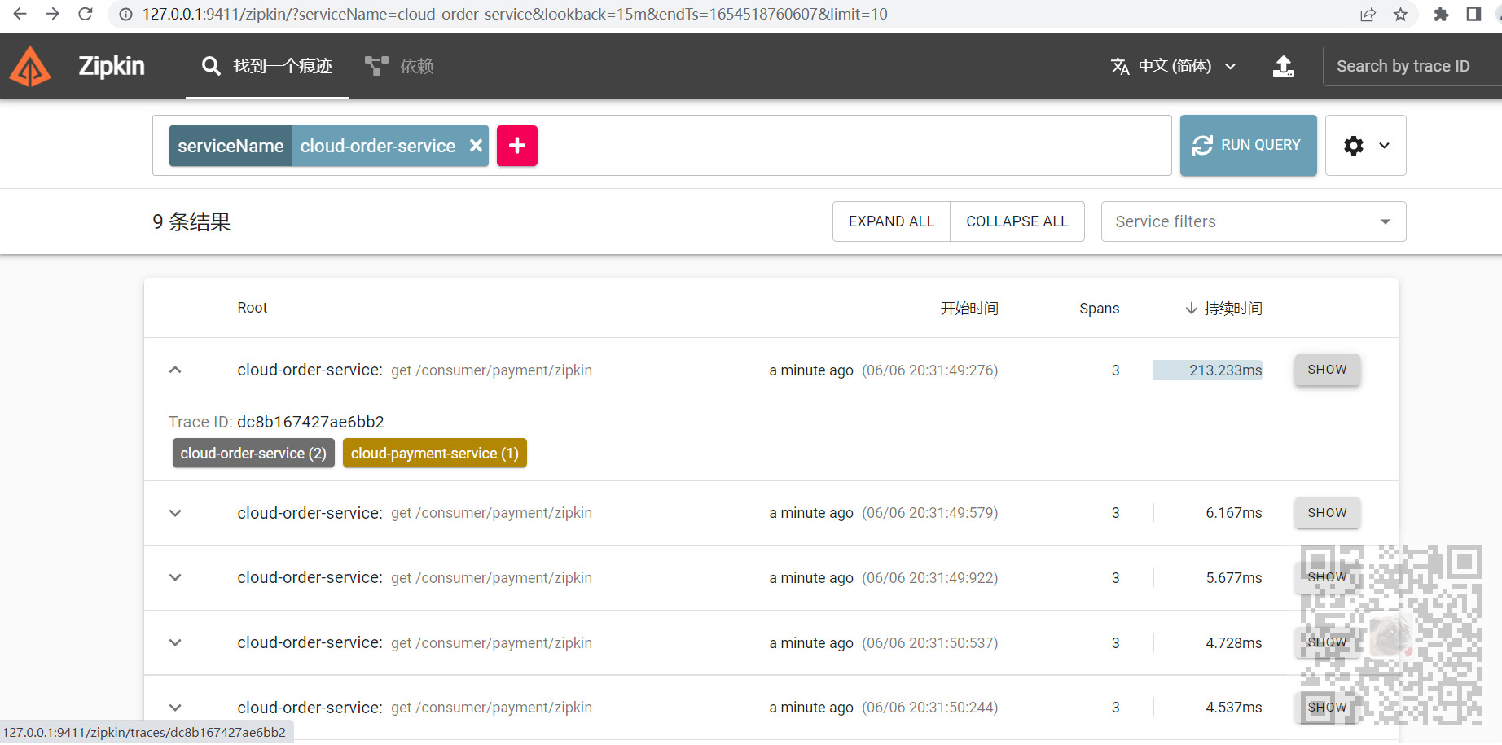Click timestamp 06/06 20:31:49:276
The height and width of the screenshot is (745, 1502).
click(x=930, y=370)
